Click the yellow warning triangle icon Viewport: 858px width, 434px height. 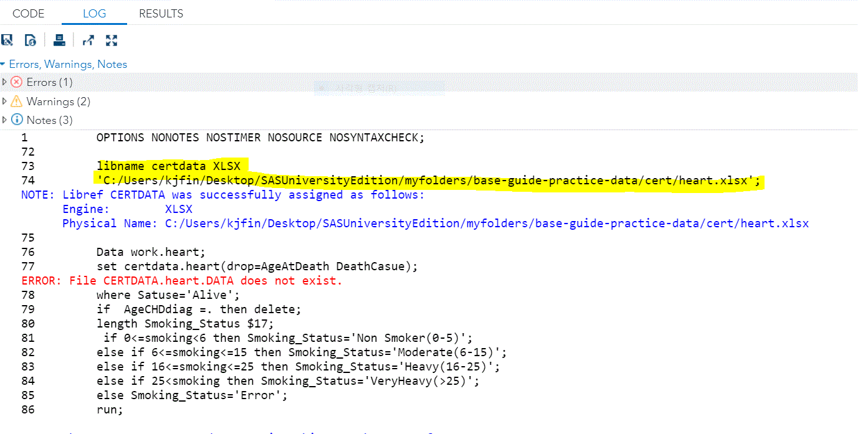point(16,101)
